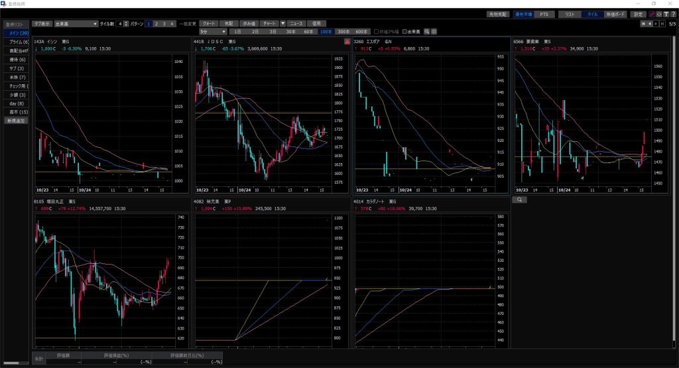Click search magnifier icon below 6566 chart
Screen dimensions: 679x368
(521, 199)
